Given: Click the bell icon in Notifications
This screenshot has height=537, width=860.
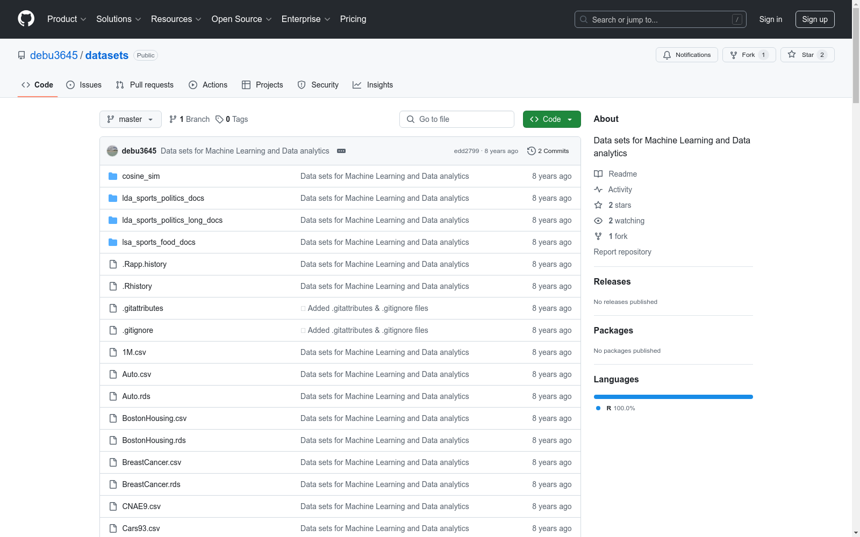Looking at the screenshot, I should point(667,55).
